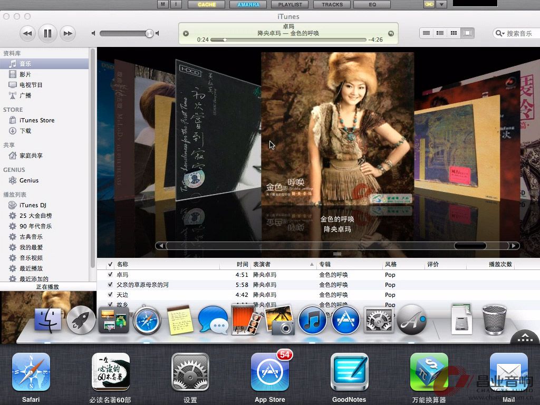
Task: Switch to song list view
Action: click(x=426, y=33)
